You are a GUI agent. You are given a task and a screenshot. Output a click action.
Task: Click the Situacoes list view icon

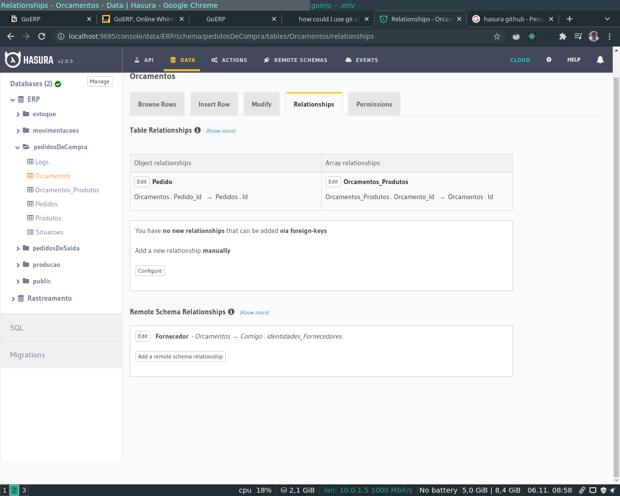point(30,232)
